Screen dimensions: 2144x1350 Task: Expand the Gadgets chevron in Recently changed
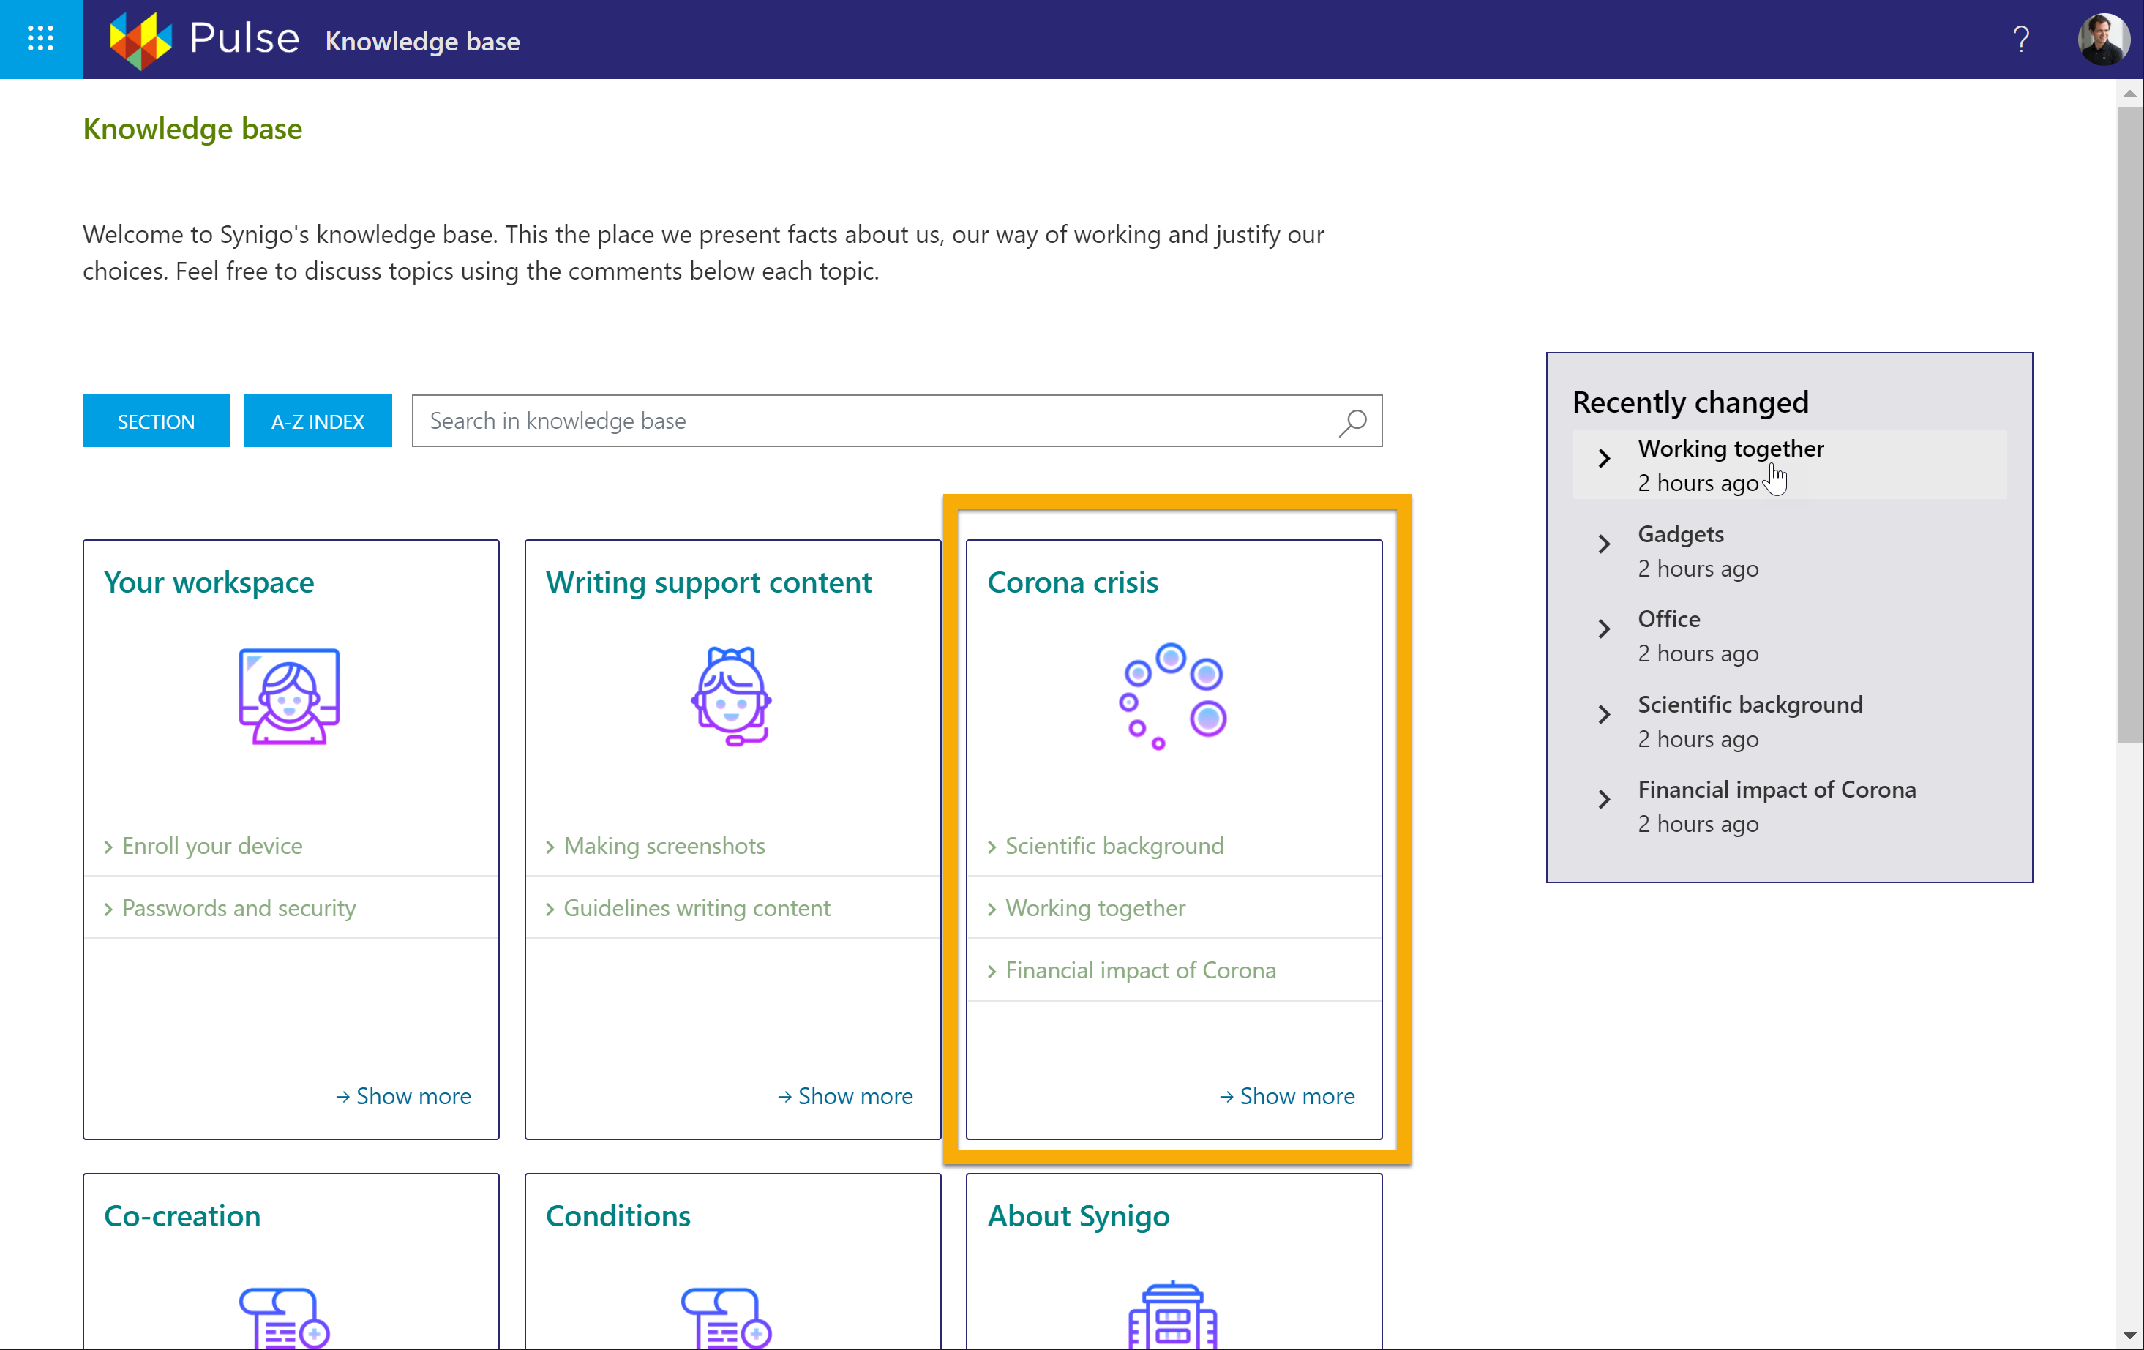[x=1603, y=544]
